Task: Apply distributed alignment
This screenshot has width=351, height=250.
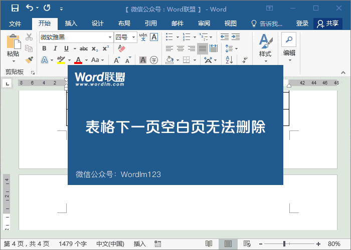Action: [214, 48]
